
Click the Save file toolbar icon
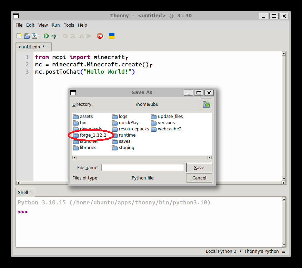click(x=35, y=36)
